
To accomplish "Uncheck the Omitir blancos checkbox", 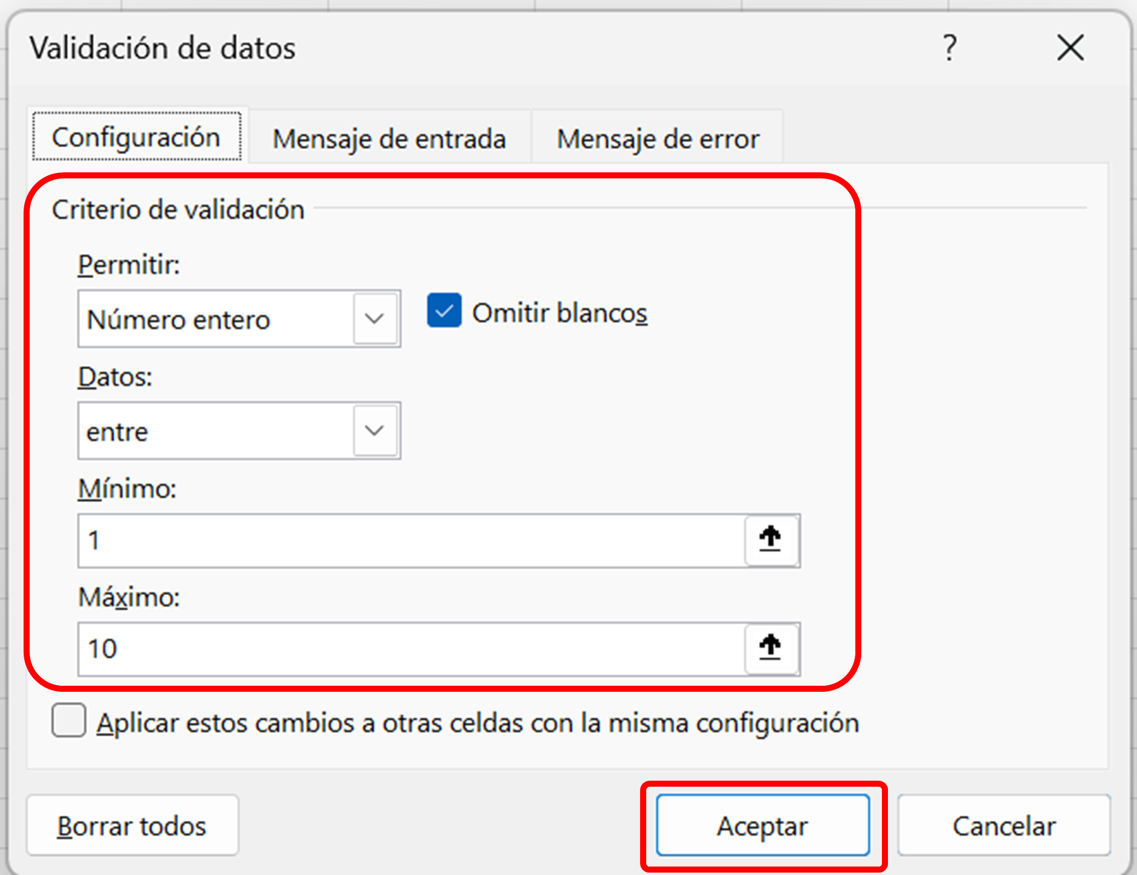I will [444, 311].
